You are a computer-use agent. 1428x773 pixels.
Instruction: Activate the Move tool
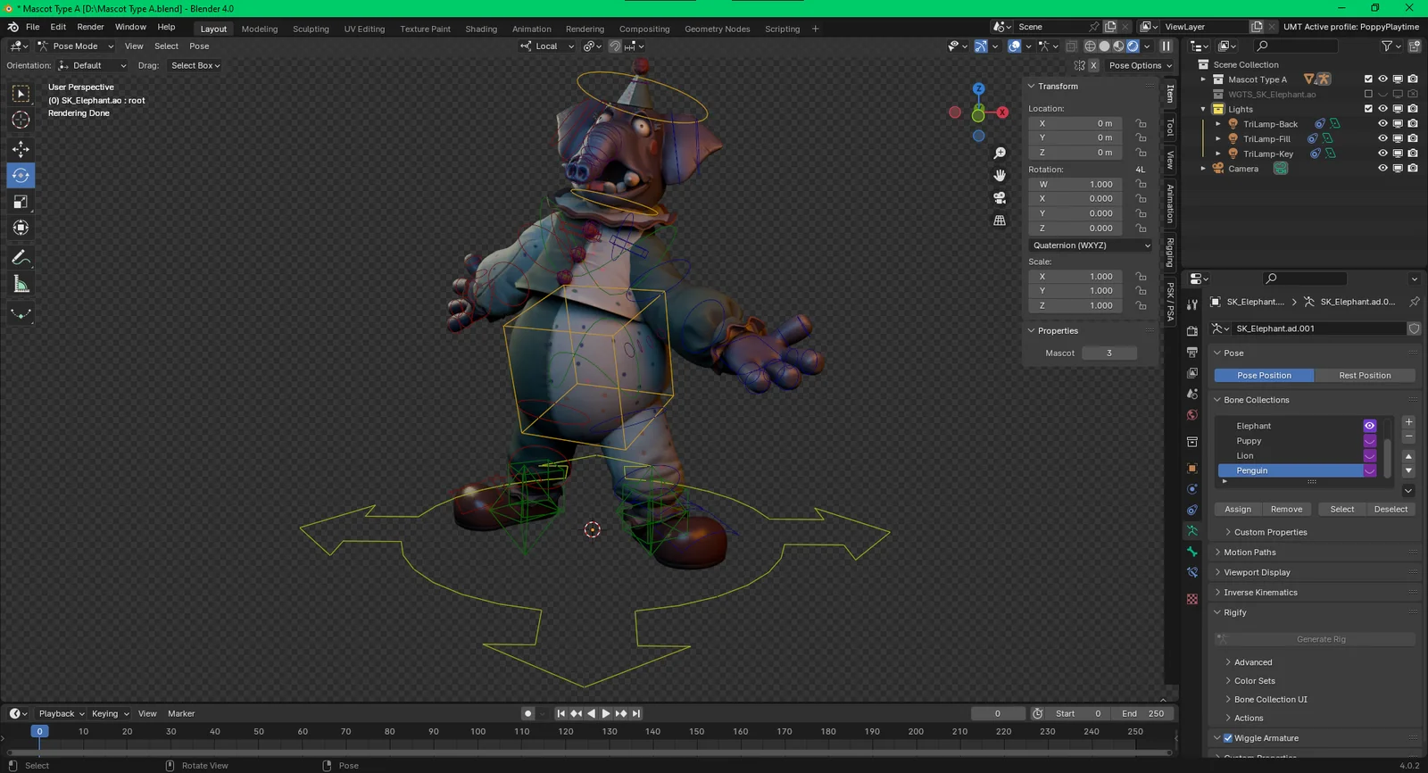(x=21, y=149)
